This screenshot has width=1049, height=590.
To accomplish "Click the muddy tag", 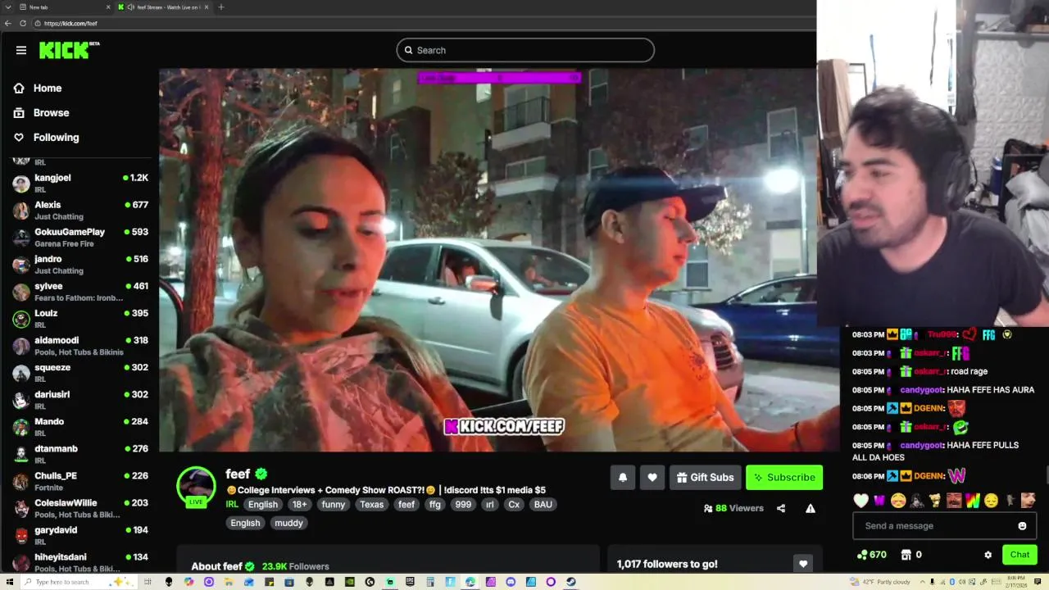I will 288,523.
